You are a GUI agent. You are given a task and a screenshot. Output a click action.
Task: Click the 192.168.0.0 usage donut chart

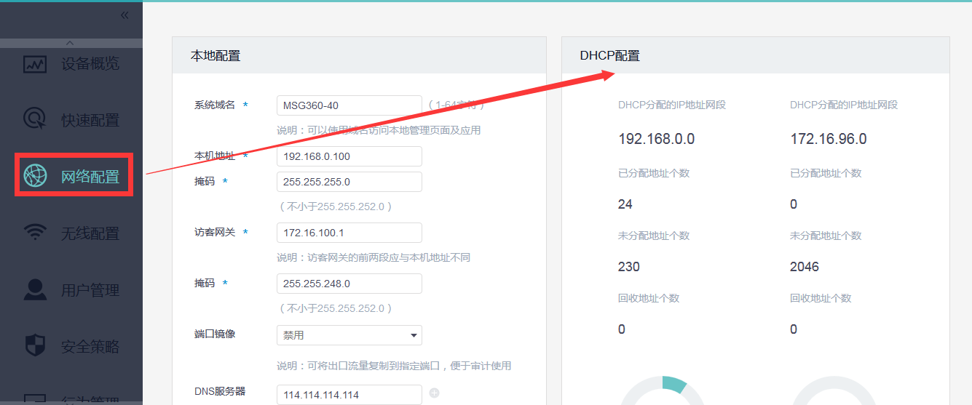[x=663, y=390]
